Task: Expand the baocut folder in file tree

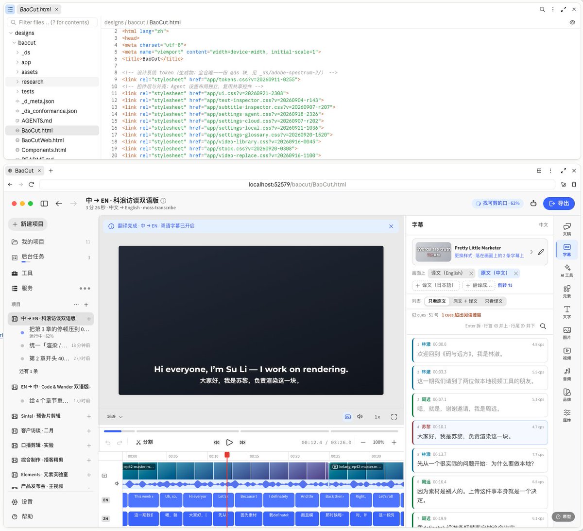Action: click(15, 43)
